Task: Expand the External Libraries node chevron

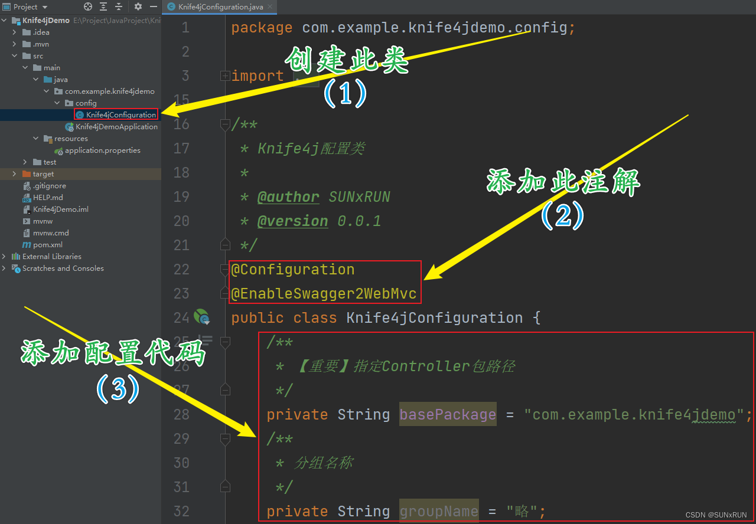Action: click(5, 257)
